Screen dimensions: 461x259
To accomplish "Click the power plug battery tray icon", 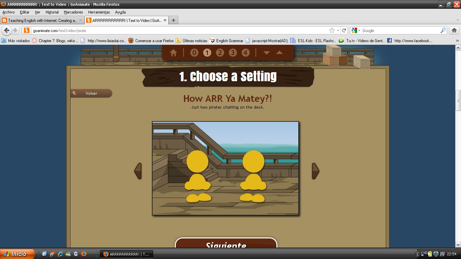I will click(430, 254).
